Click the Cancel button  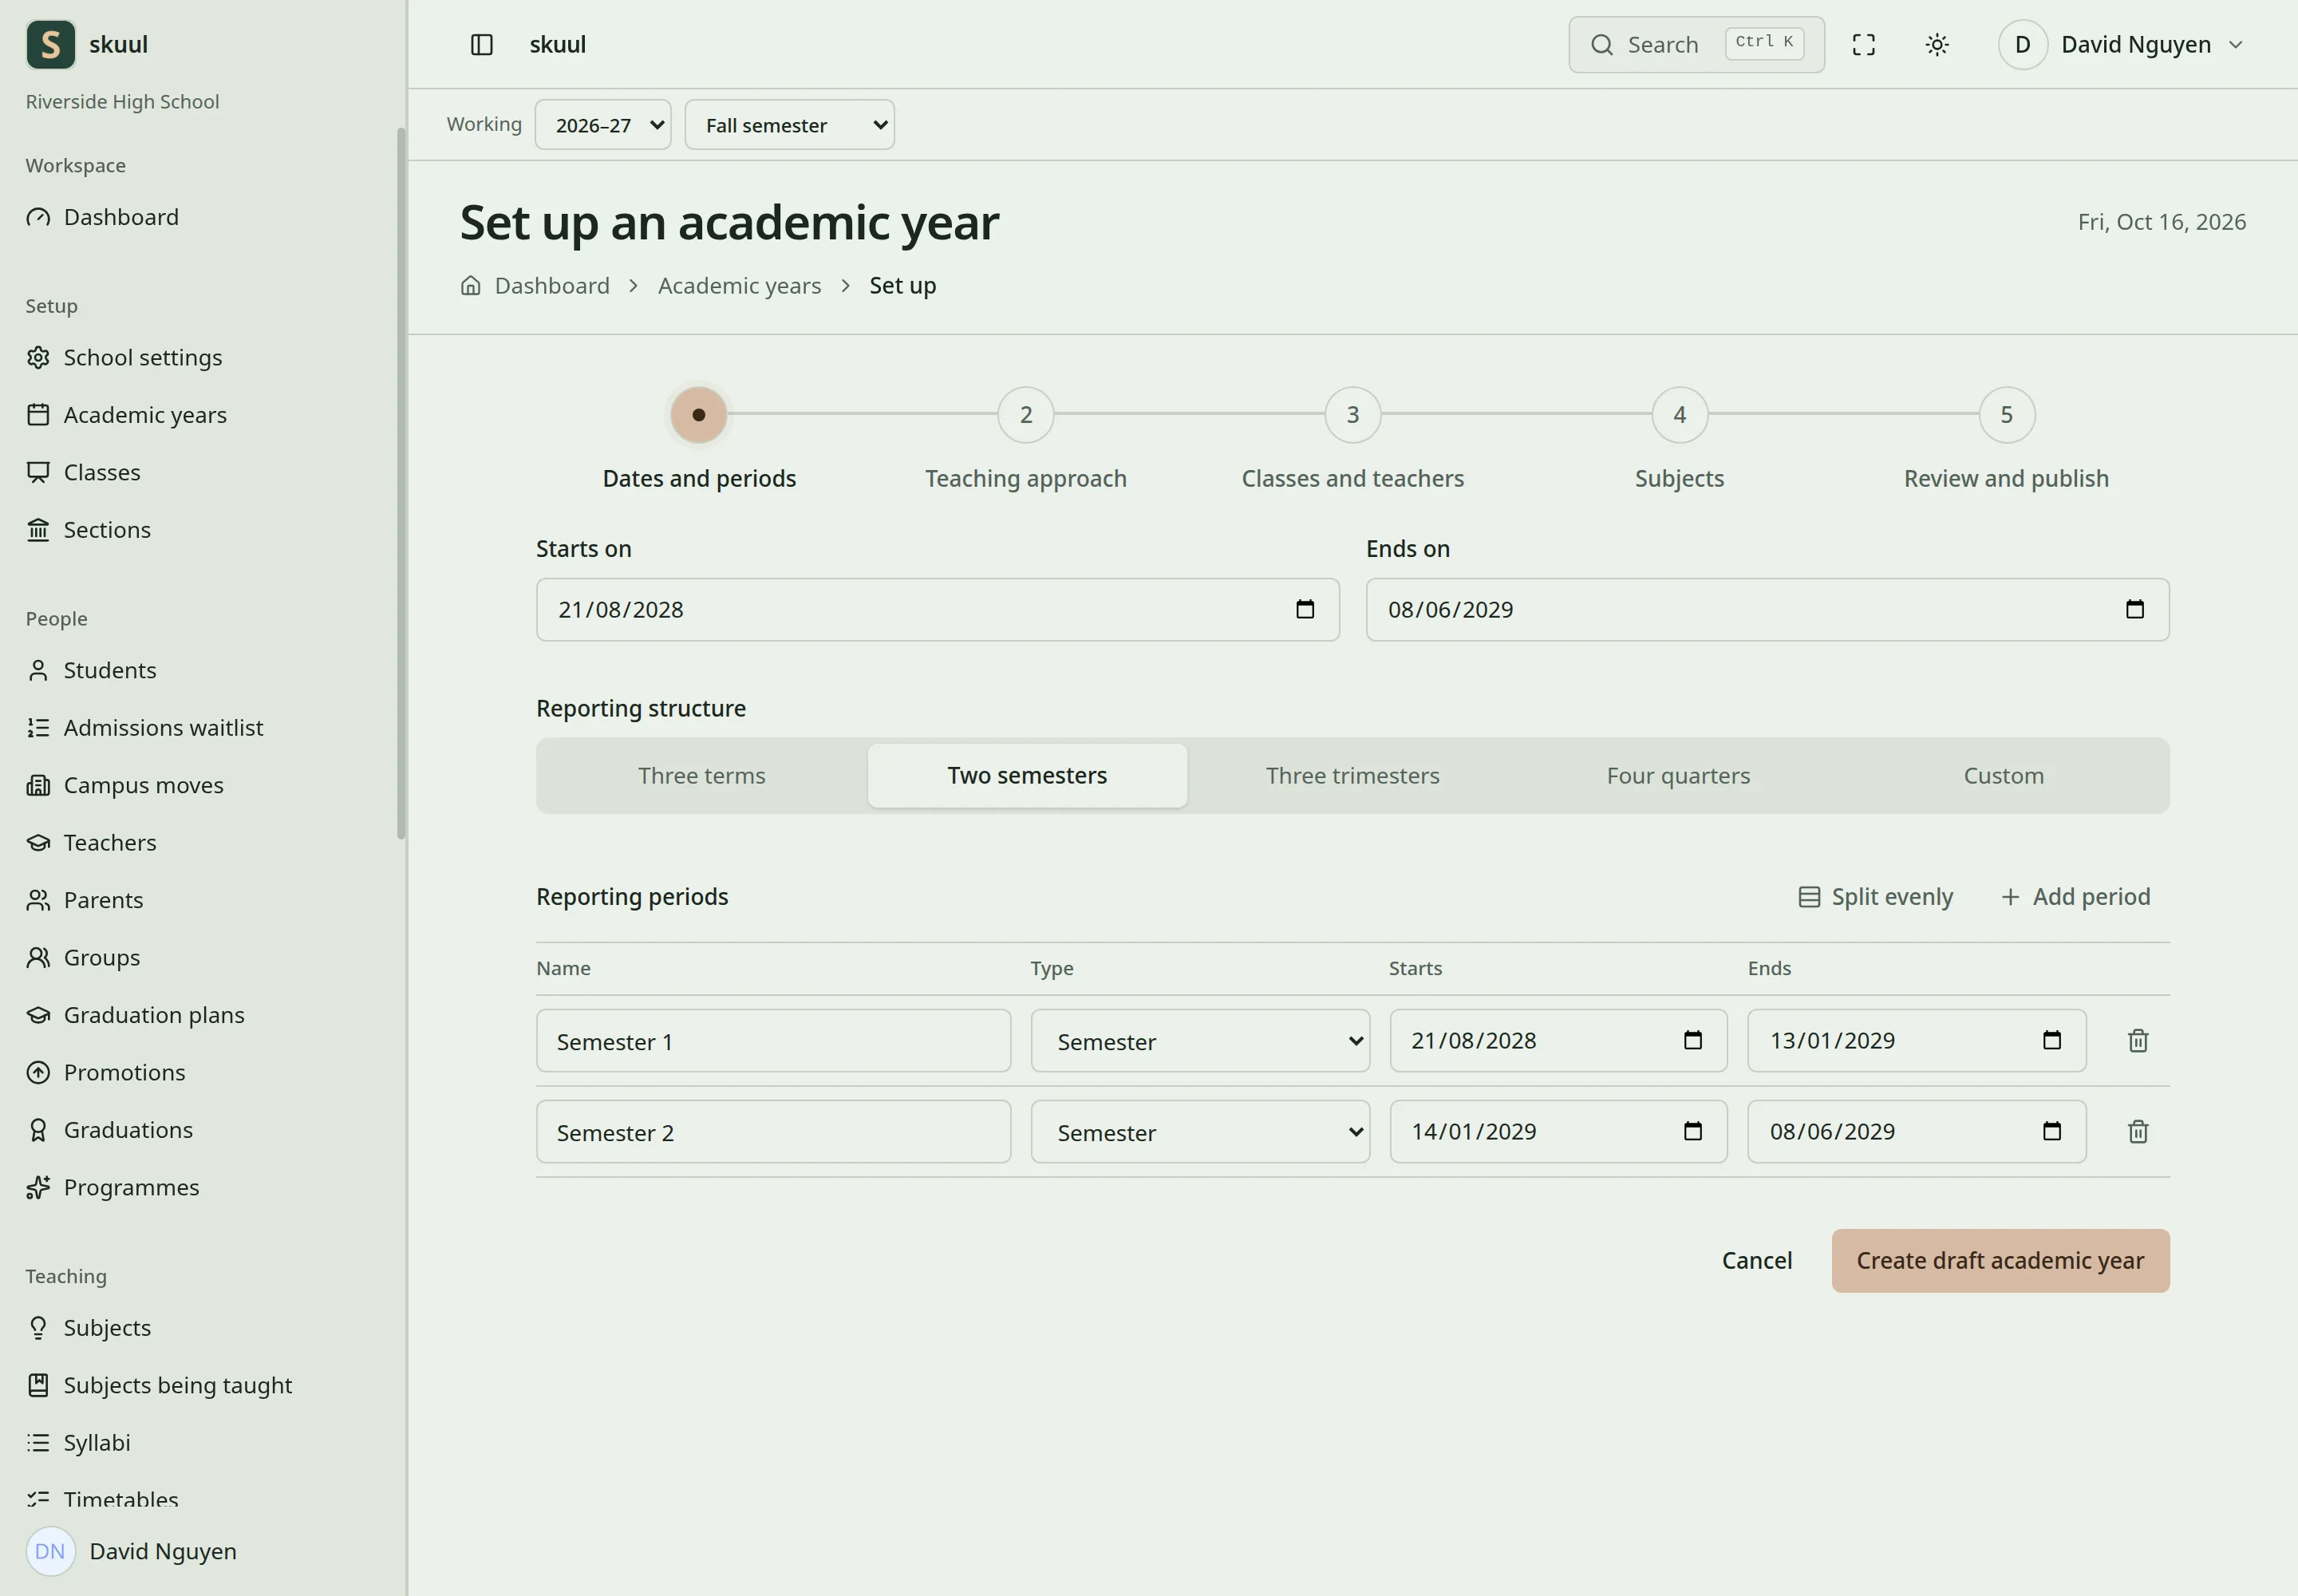[1756, 1261]
